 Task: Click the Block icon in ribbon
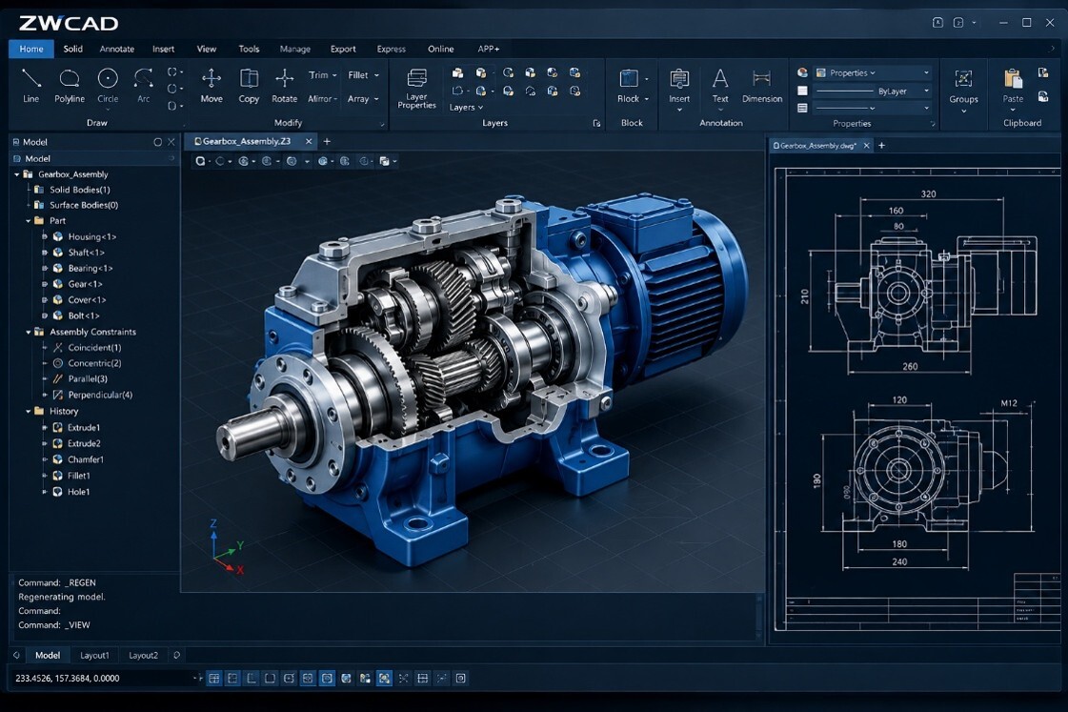[628, 78]
